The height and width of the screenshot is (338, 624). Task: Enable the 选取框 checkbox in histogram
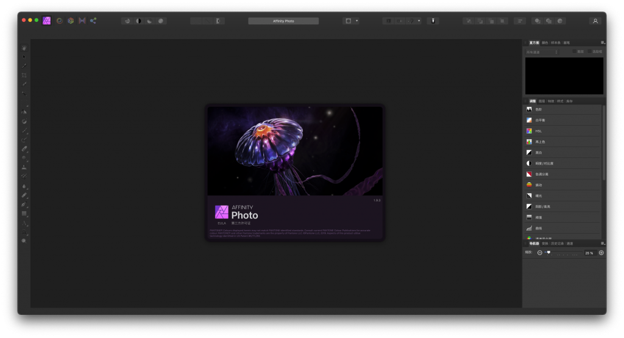pos(590,51)
